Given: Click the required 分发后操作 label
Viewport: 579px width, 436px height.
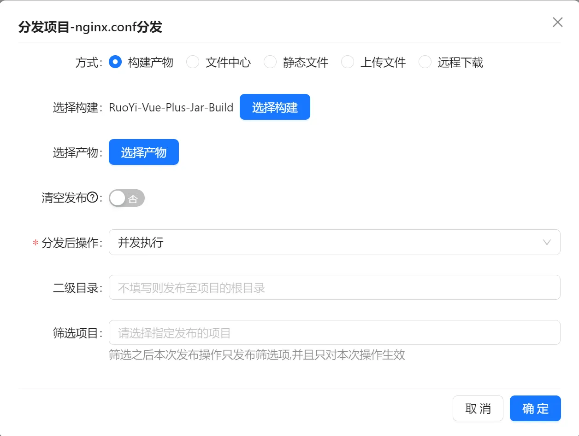Looking at the screenshot, I should click(71, 243).
